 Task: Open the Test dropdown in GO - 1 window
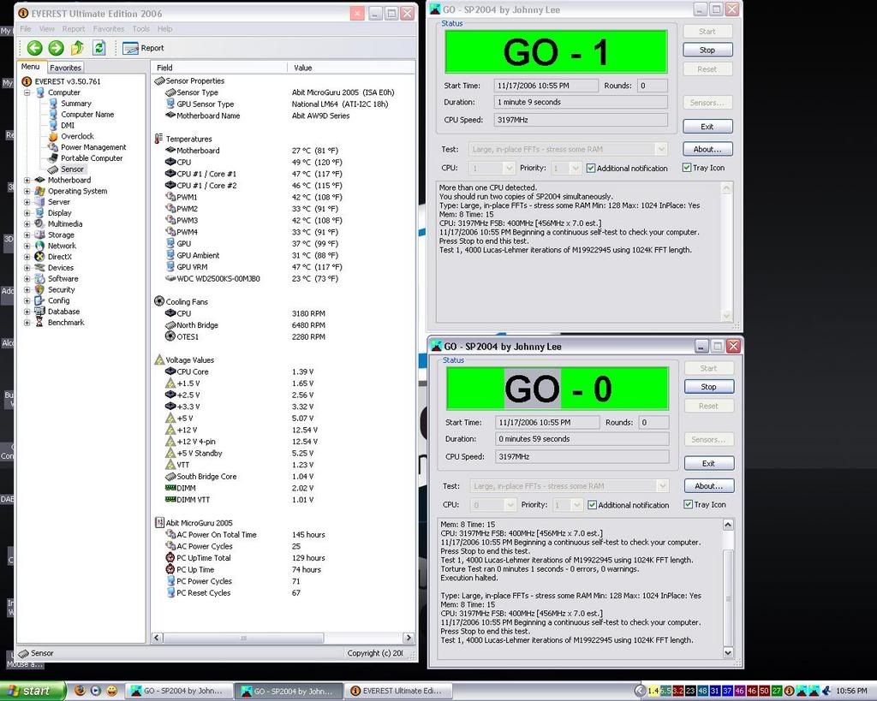pos(660,149)
